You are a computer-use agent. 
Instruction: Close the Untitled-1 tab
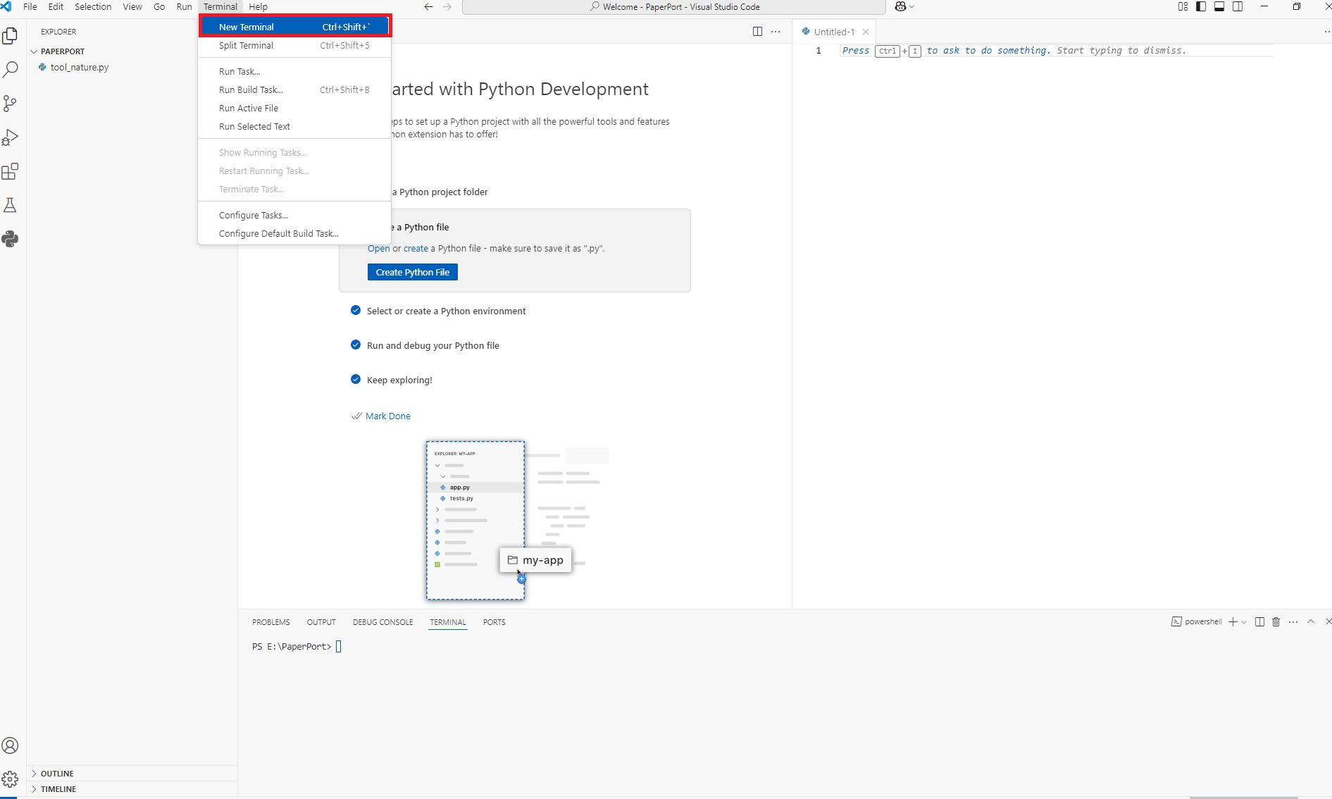[x=866, y=32]
